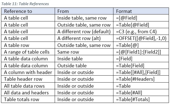Click the 'Table 11: Table References' caption
The width and height of the screenshot is (170, 104).
tap(25, 4)
